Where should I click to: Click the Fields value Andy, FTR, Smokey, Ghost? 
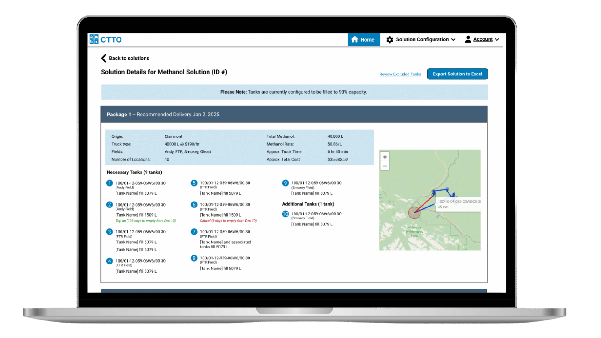(x=188, y=152)
